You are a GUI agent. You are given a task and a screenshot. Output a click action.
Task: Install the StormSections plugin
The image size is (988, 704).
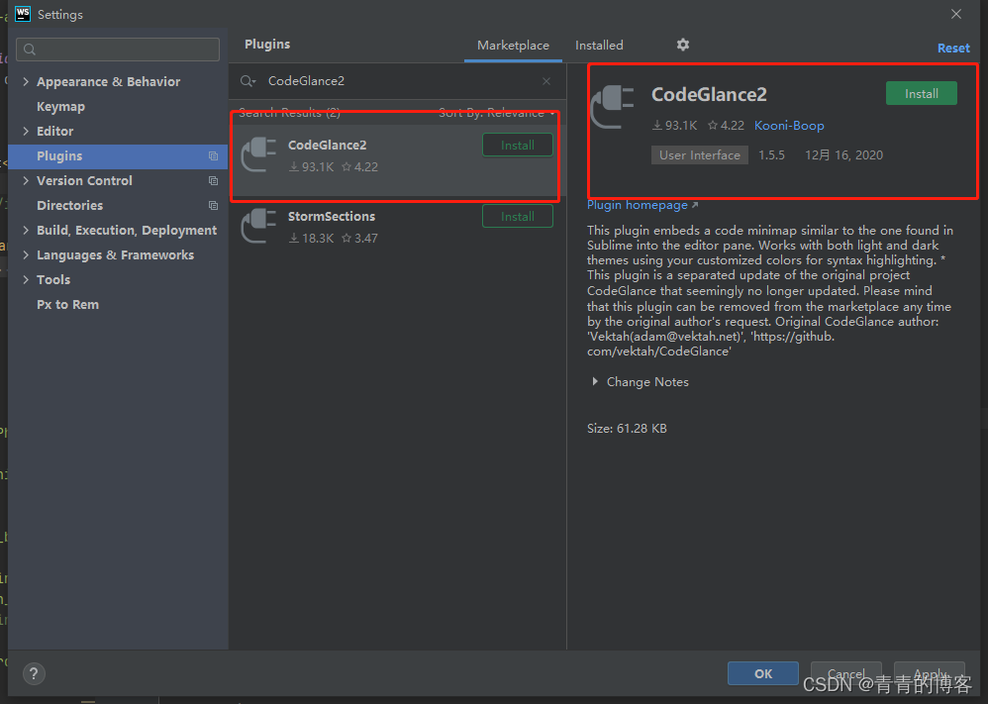[518, 216]
